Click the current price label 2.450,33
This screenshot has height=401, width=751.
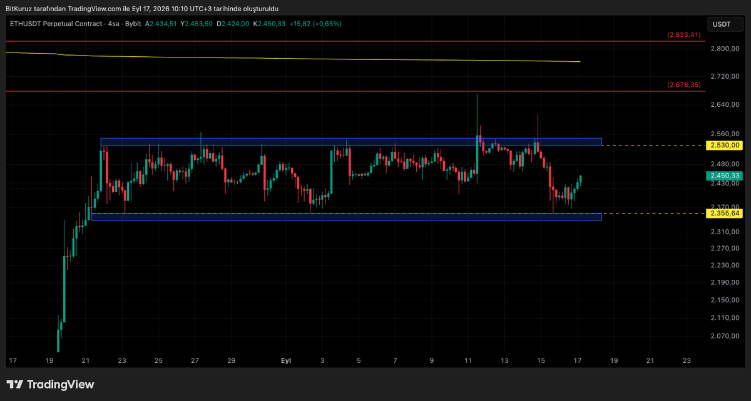tap(724, 176)
